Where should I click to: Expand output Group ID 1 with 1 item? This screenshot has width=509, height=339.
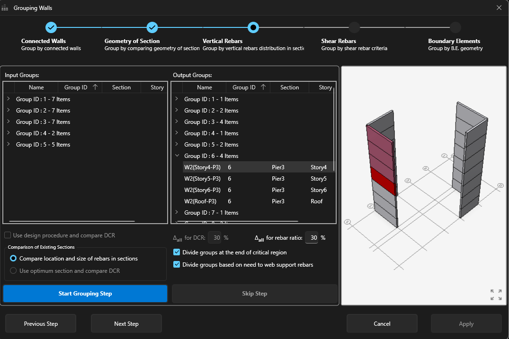pos(177,99)
